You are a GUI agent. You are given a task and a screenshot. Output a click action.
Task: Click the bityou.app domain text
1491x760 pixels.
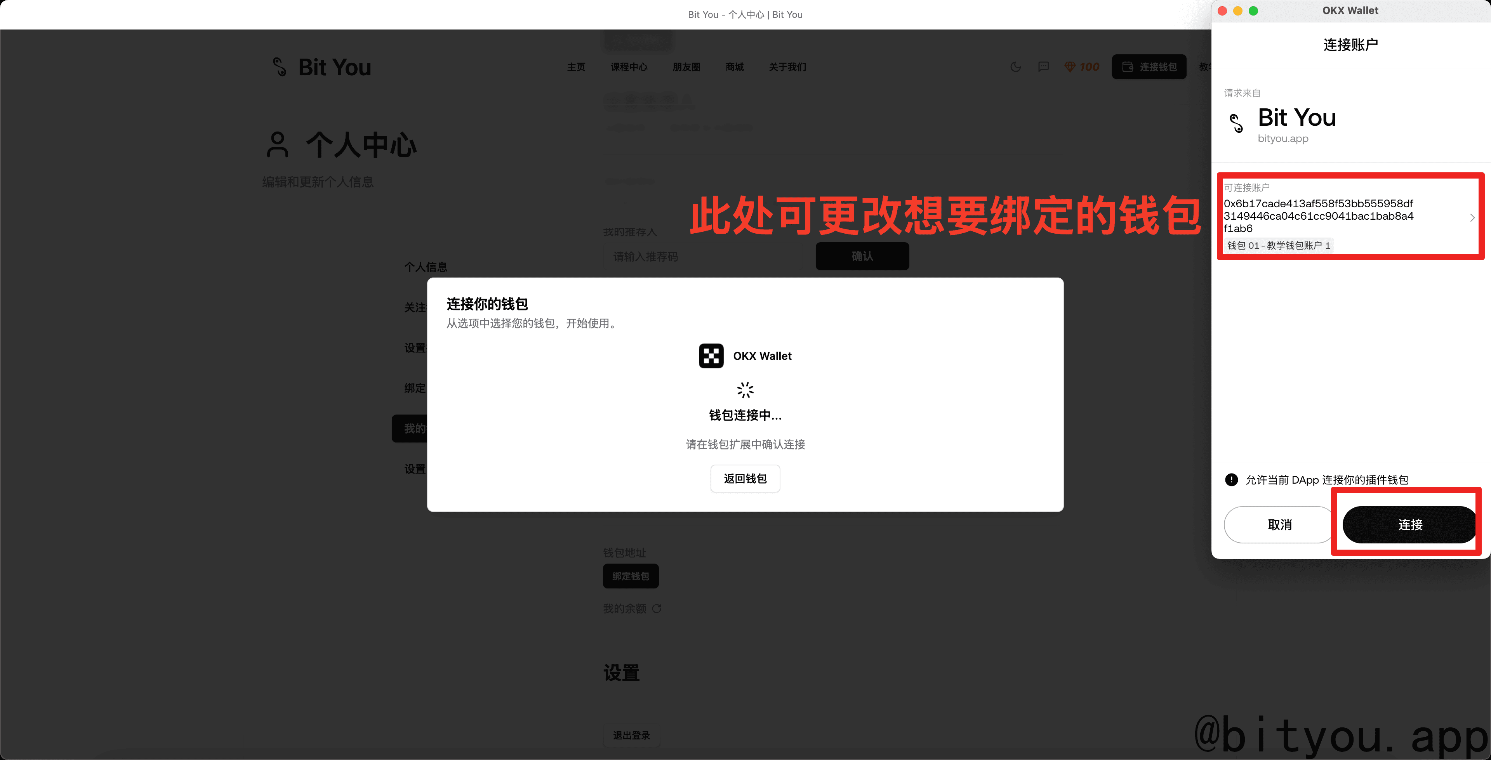pos(1282,139)
